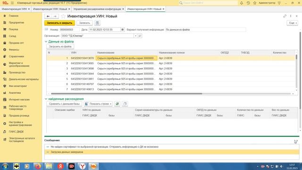Open Еще dropdown menu

[x=293, y=23]
